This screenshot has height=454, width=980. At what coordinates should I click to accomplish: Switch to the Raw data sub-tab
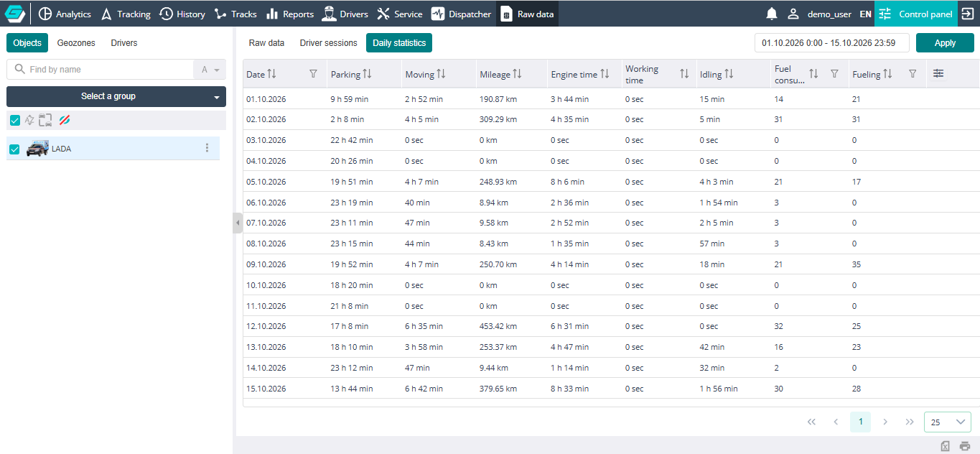tap(267, 43)
